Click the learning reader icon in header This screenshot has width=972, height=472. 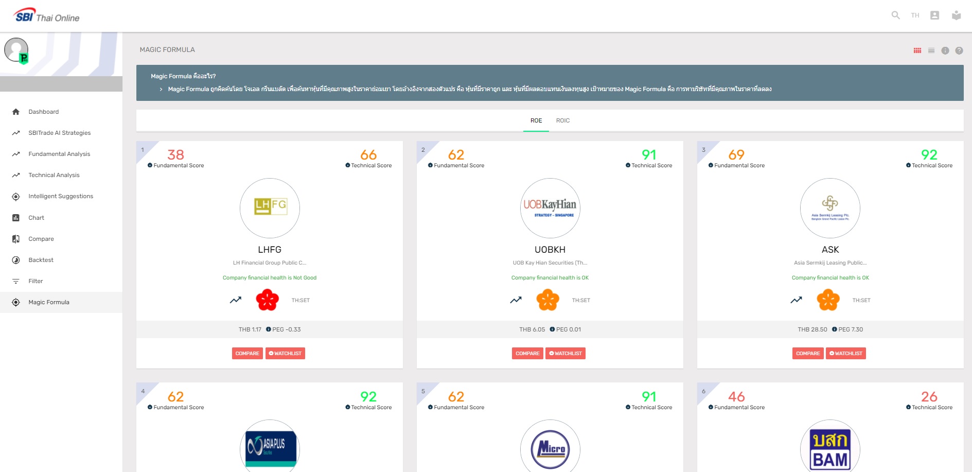pos(956,15)
